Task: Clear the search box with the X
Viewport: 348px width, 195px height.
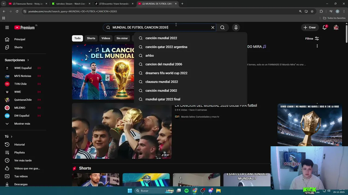Action: pyautogui.click(x=213, y=27)
